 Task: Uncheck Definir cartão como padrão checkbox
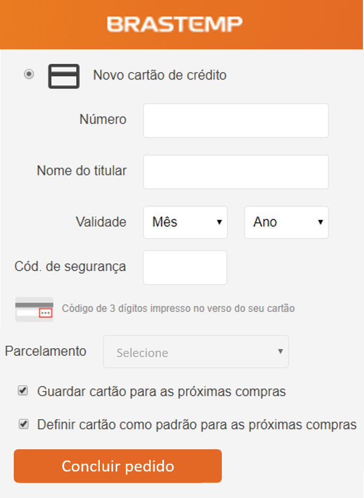pos(23,424)
